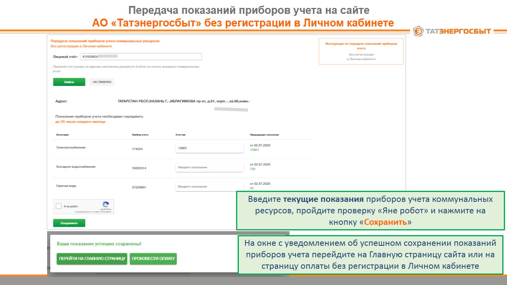The height and width of the screenshot is (285, 507).
Task: Open the instruction link box for submitting readings
Action: [361, 51]
